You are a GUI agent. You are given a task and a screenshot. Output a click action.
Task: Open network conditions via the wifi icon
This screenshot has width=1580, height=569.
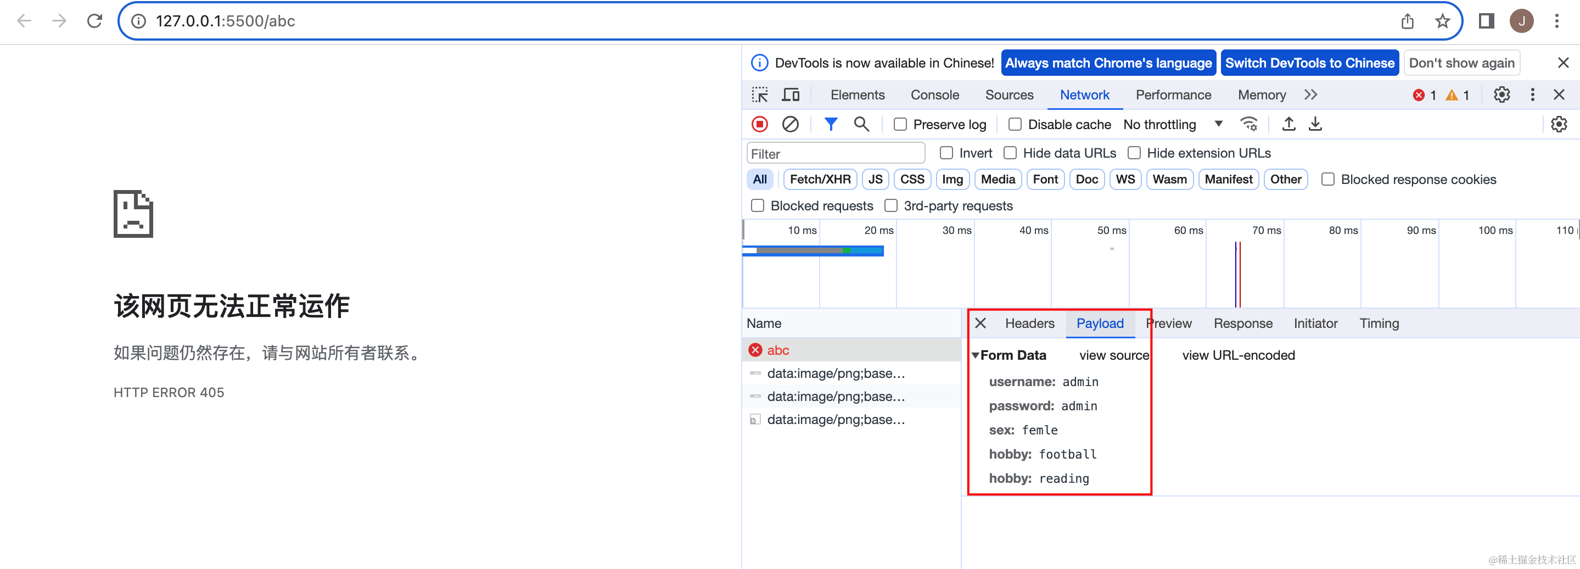tap(1250, 124)
